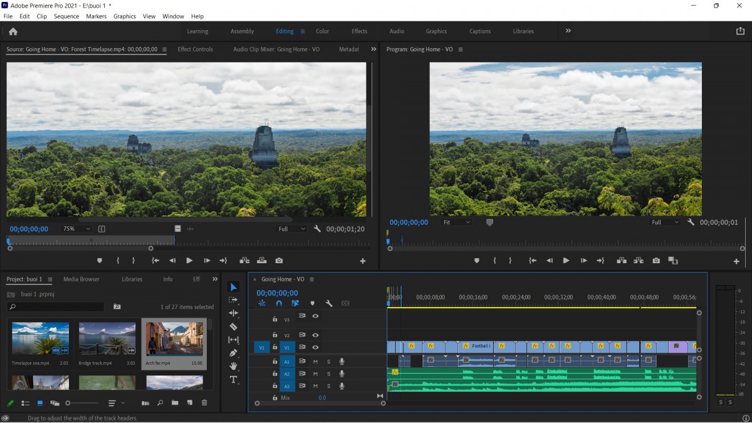The image size is (752, 423).
Task: Delete selected item with Project panel trash icon
Action: [204, 403]
